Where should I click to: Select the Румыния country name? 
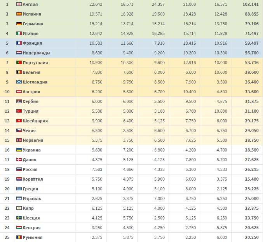tap(33, 238)
